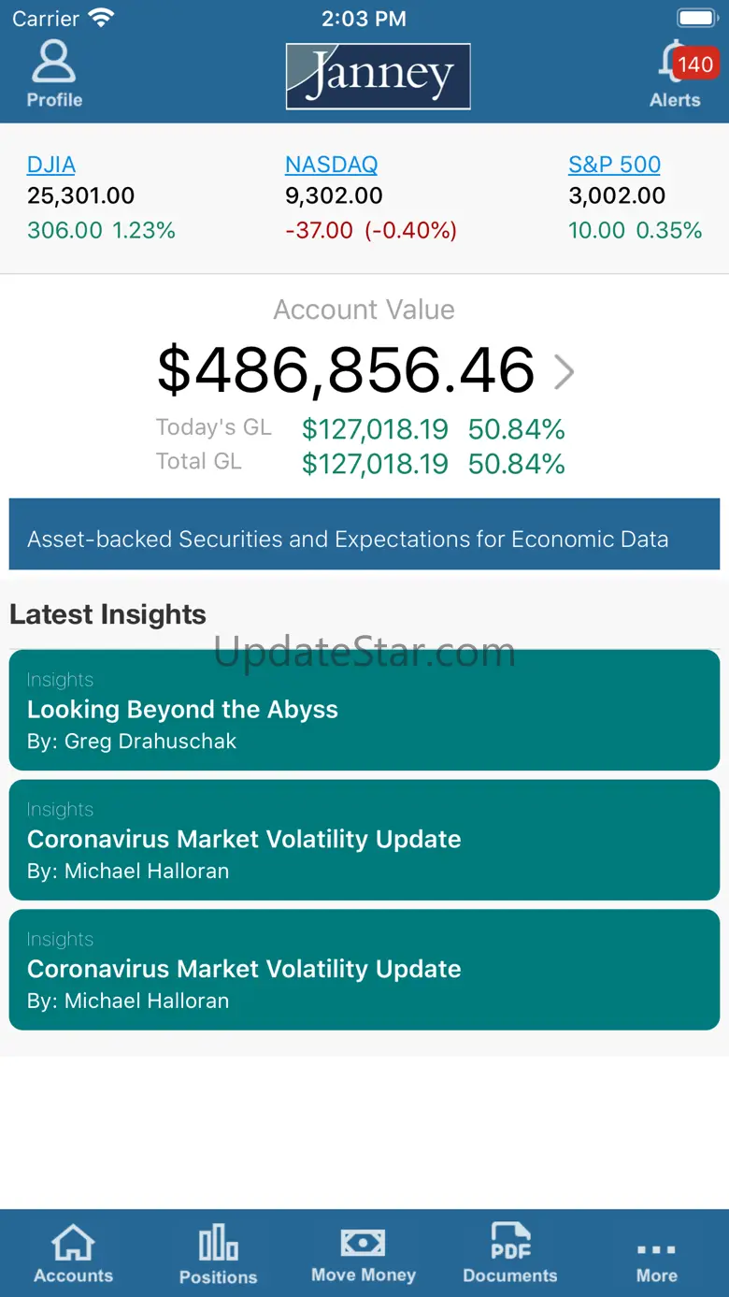The width and height of the screenshot is (729, 1297).
Task: Tap the Move Money cash icon
Action: pyautogui.click(x=363, y=1243)
